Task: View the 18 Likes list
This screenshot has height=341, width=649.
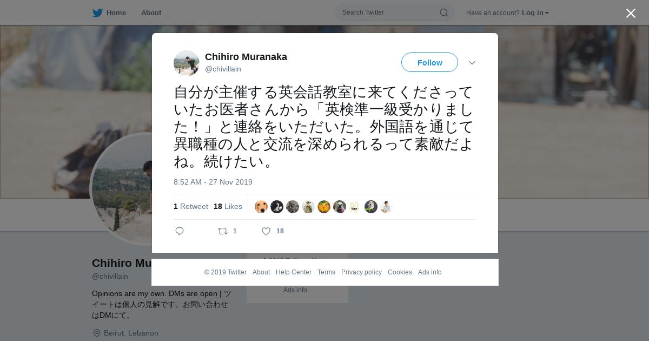Action: [x=228, y=206]
